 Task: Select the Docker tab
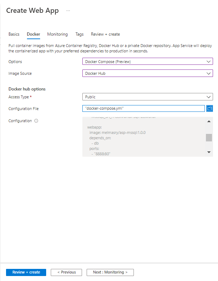[33, 34]
